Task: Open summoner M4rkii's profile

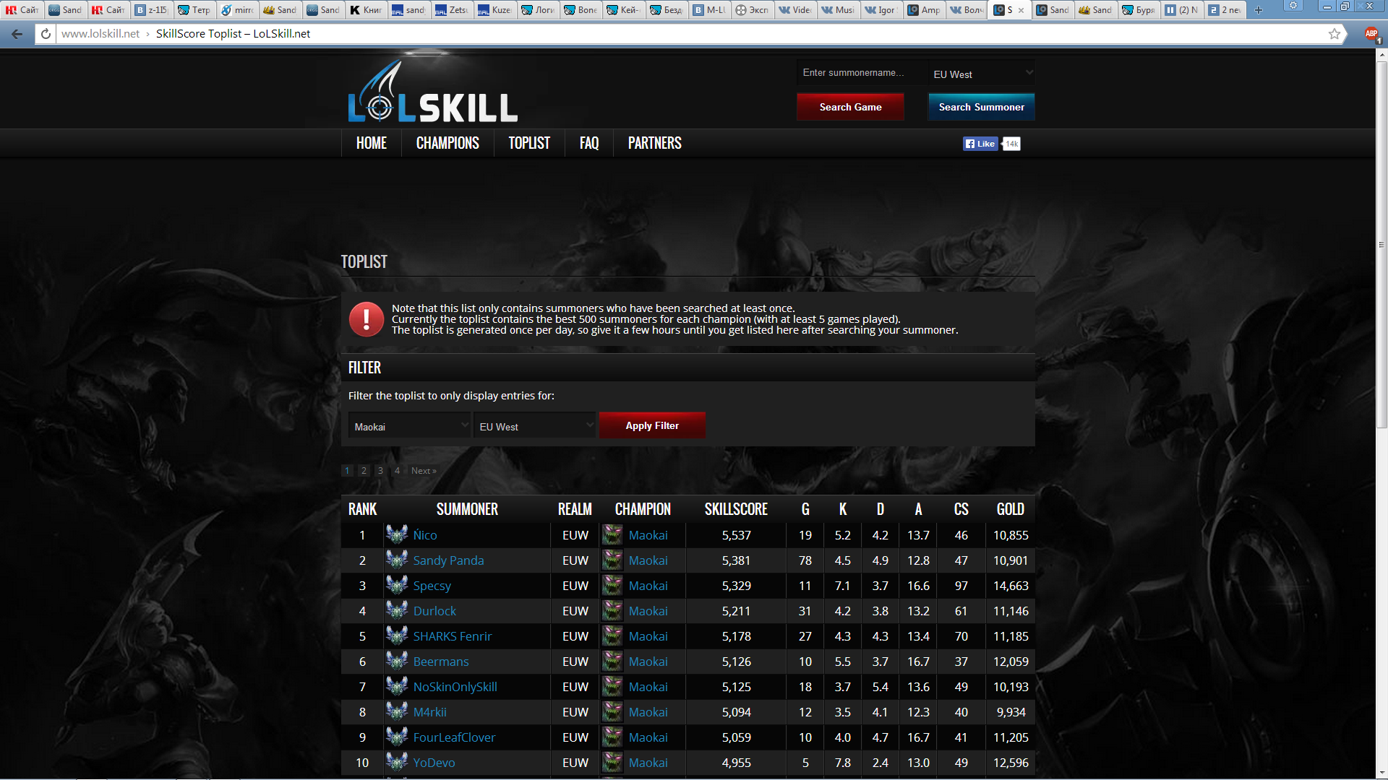Action: pos(429,712)
